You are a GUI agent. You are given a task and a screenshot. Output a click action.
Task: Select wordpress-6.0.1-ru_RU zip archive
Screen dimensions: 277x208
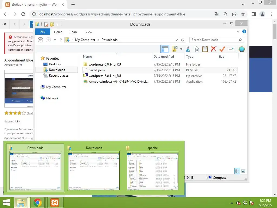point(160,76)
